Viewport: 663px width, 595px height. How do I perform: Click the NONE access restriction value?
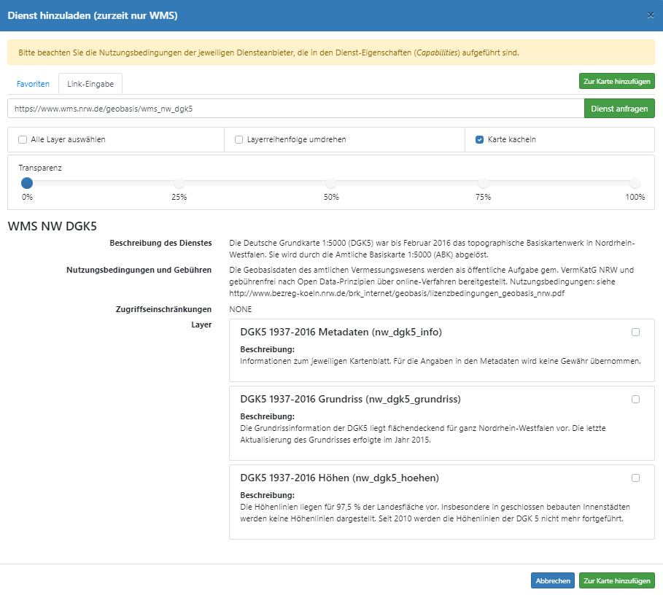(240, 309)
